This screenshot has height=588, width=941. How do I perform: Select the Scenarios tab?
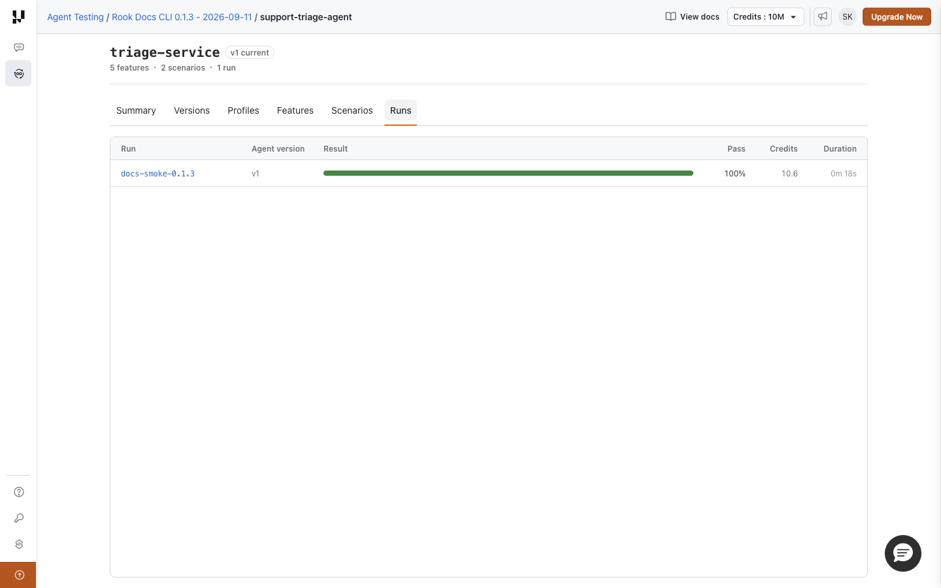pos(352,110)
